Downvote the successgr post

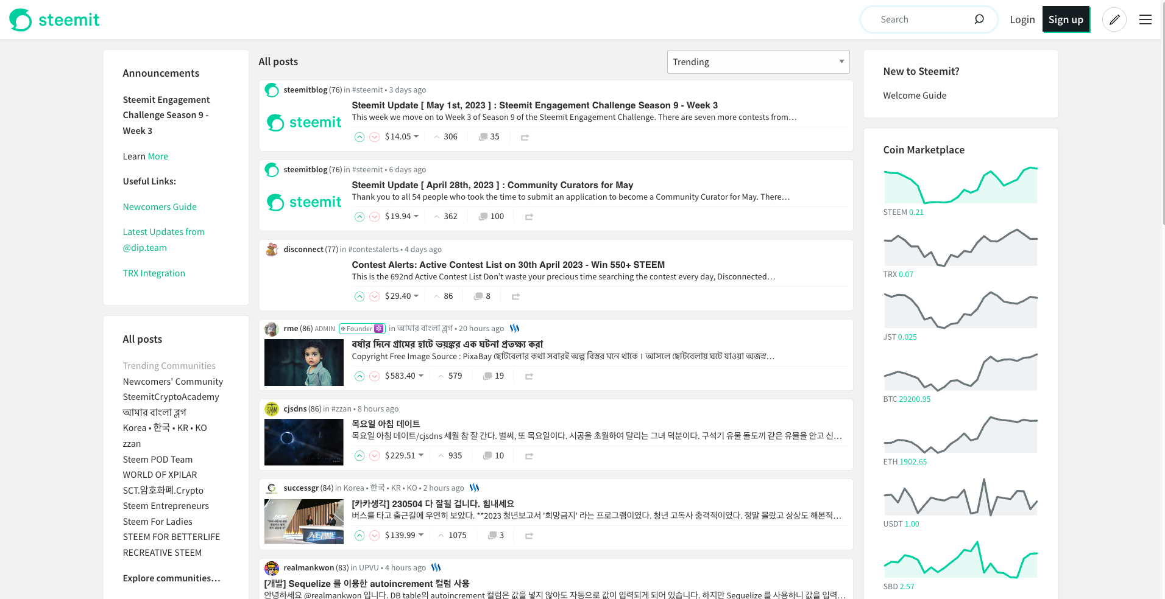coord(375,536)
